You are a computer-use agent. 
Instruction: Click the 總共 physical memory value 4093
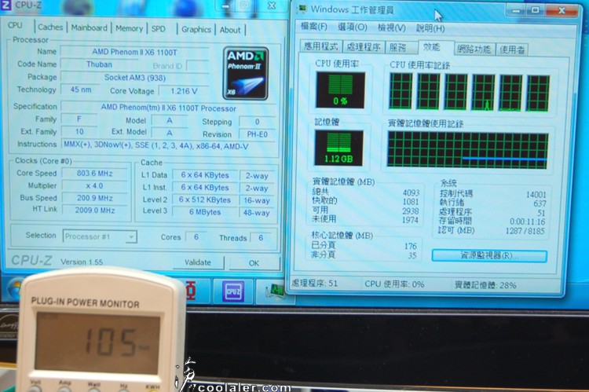point(411,192)
